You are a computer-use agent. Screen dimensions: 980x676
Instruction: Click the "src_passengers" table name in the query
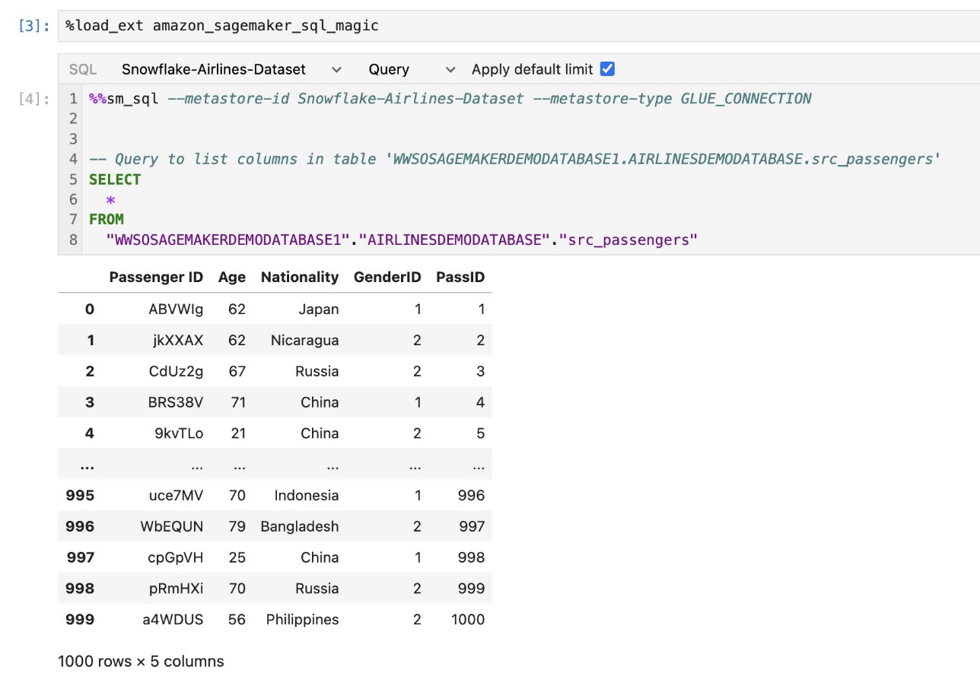click(627, 240)
